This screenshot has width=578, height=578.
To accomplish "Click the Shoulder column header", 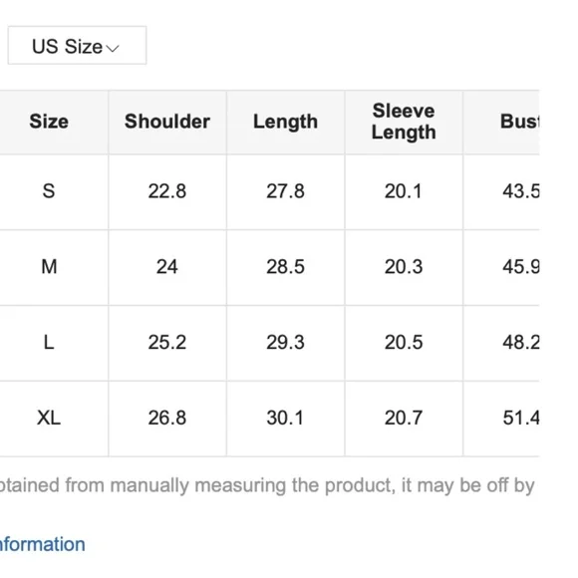I will click(x=167, y=122).
